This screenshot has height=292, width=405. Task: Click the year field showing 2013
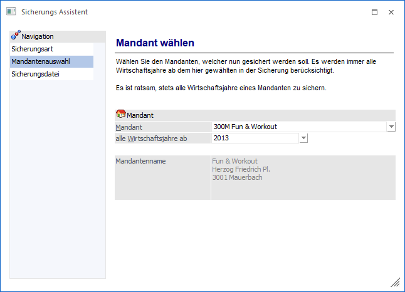point(255,138)
